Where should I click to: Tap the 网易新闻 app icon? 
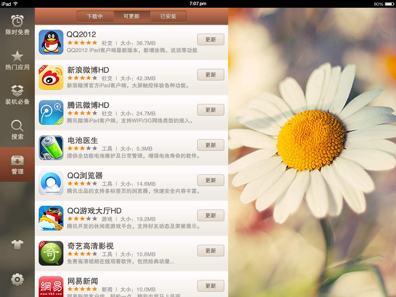[51, 287]
